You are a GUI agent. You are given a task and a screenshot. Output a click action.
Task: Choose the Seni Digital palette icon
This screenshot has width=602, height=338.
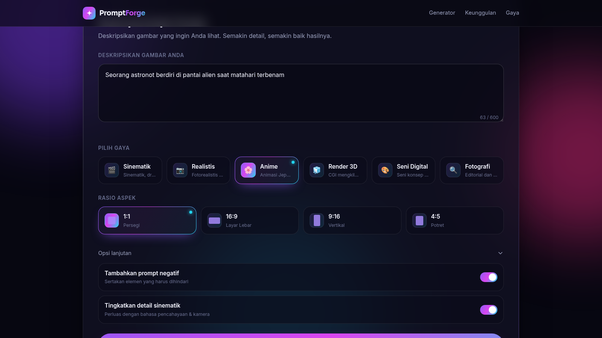pos(385,170)
